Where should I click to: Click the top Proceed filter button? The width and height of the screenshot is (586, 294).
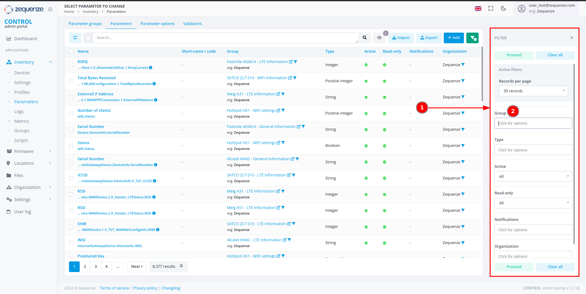click(514, 55)
